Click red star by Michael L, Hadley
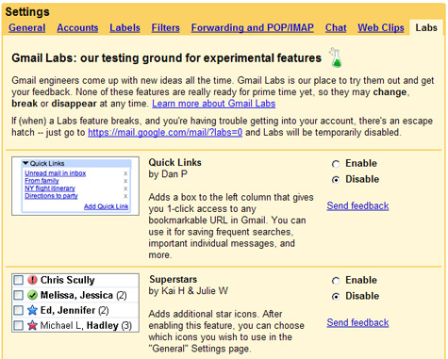 click(x=32, y=325)
